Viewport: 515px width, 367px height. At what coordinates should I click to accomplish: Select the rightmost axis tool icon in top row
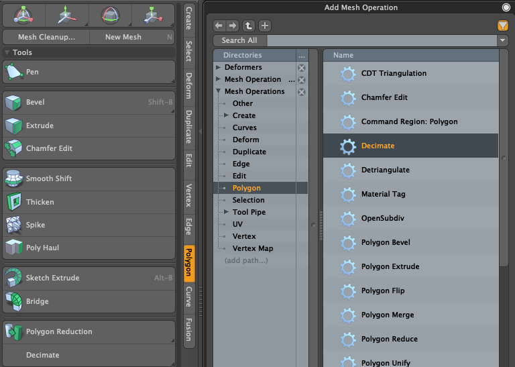pyautogui.click(x=153, y=15)
